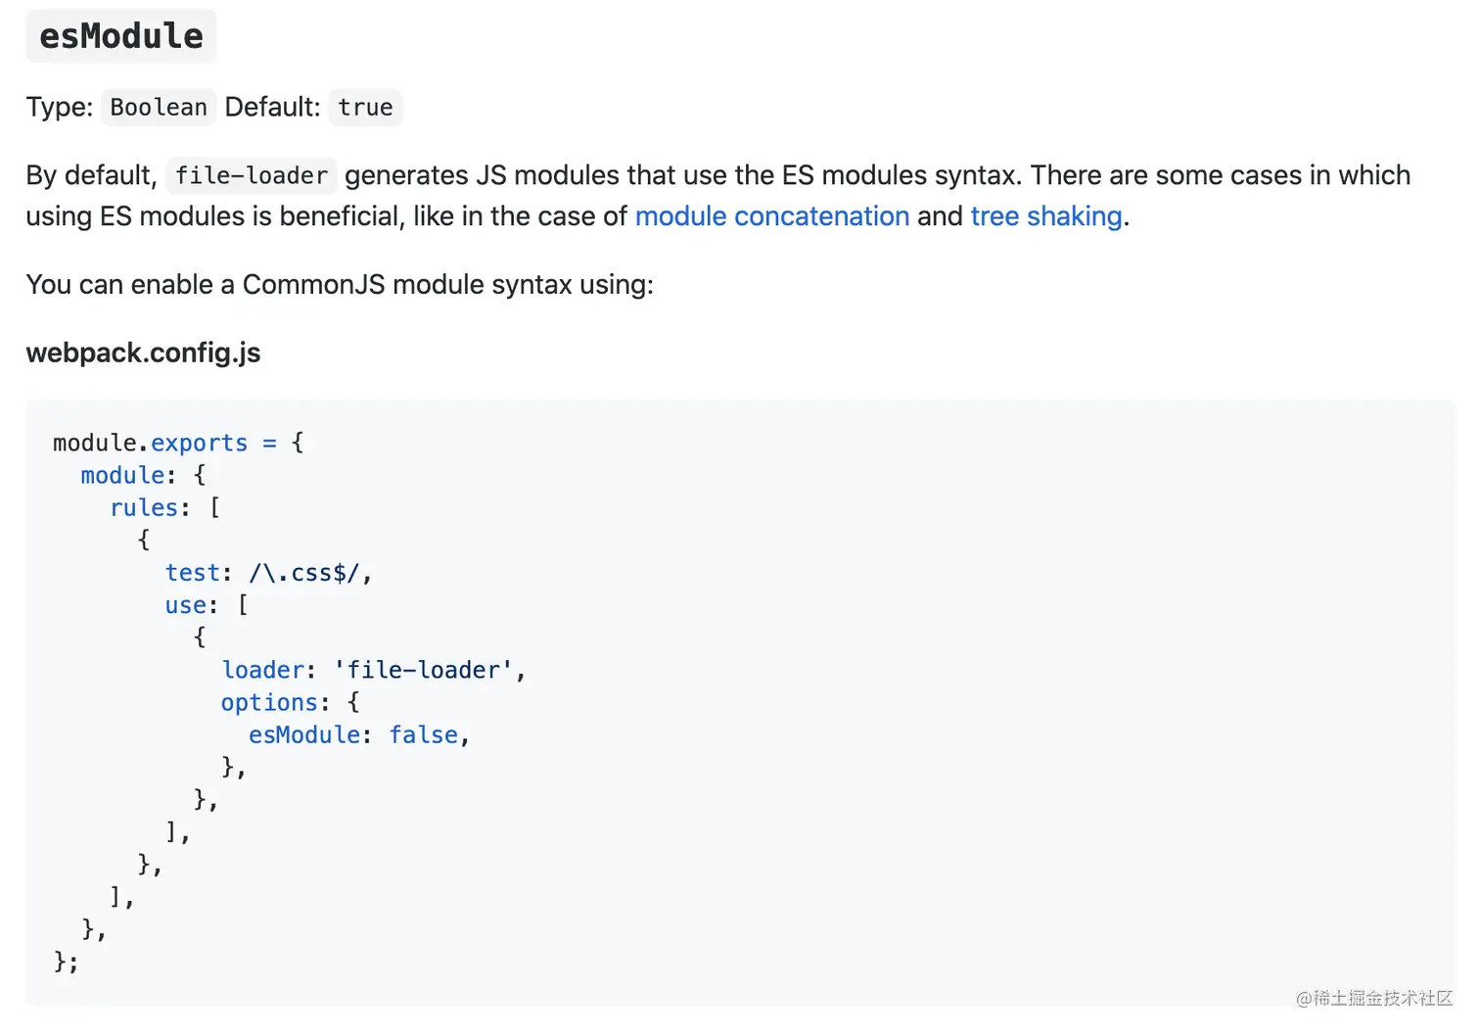Open the module concatenation link
Viewport: 1480px width, 1035px height.
771,216
